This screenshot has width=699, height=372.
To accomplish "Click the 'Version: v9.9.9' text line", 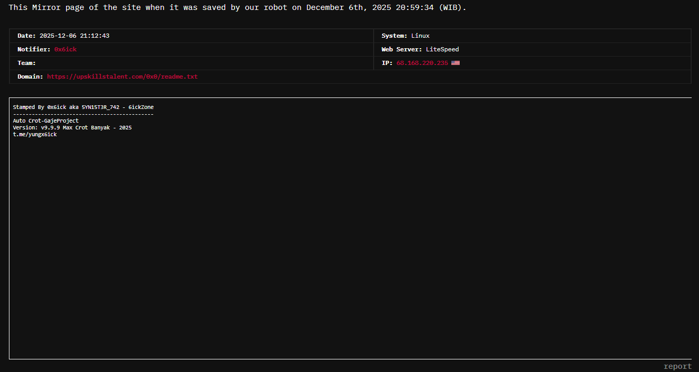I will 72,128.
